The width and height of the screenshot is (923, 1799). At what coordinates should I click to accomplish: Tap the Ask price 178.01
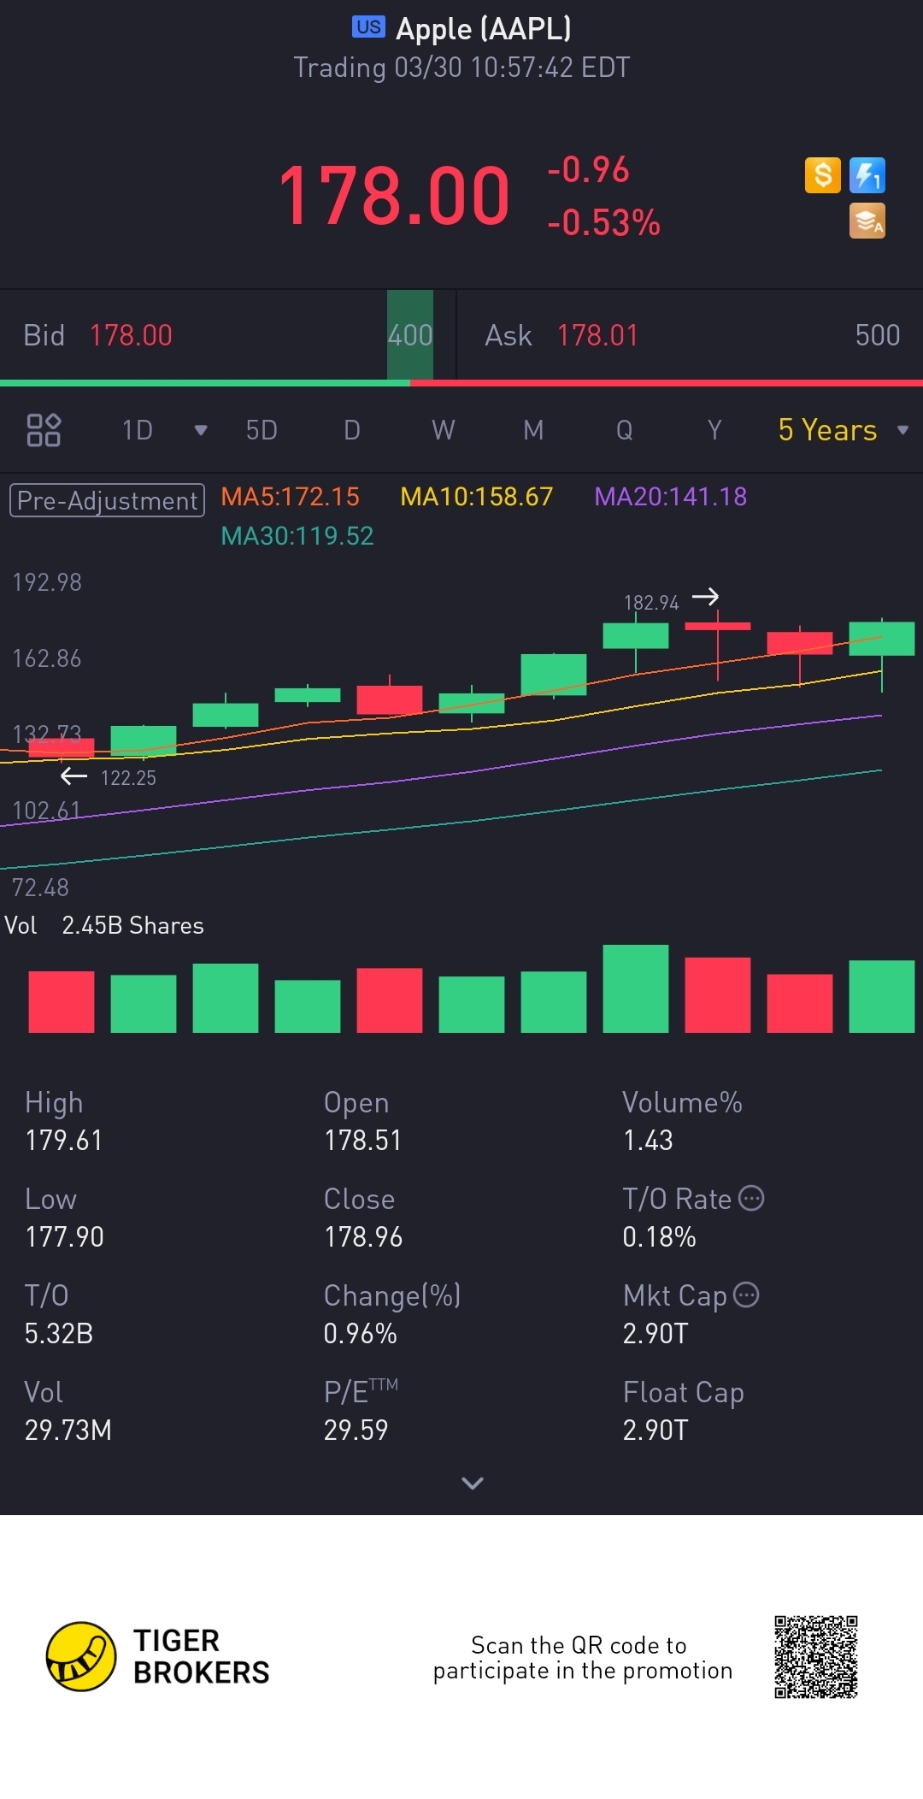(598, 335)
